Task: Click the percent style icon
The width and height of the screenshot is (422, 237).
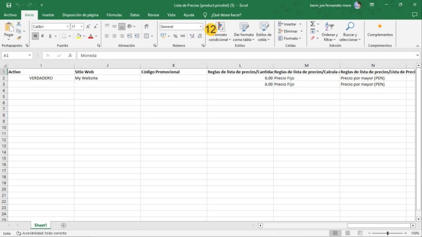Action: (175, 36)
